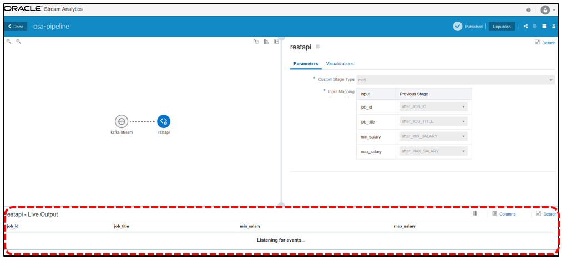Click the min_salary input mapping row label
The height and width of the screenshot is (261, 562).
pyautogui.click(x=371, y=137)
